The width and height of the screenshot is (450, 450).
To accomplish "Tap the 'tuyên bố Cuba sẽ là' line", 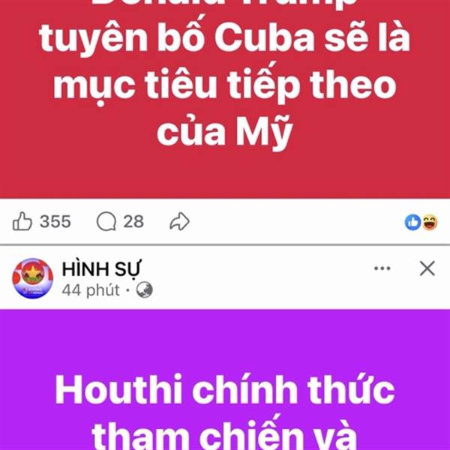I will [x=225, y=38].
